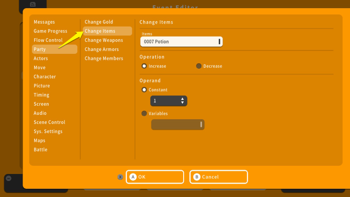Choose the Change Armors command

(102, 49)
